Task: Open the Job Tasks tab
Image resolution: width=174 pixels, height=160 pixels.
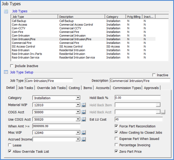Action: click(26, 88)
